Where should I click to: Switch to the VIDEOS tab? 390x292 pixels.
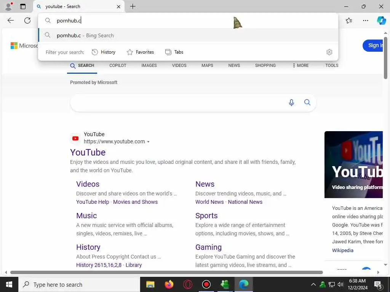(x=179, y=65)
